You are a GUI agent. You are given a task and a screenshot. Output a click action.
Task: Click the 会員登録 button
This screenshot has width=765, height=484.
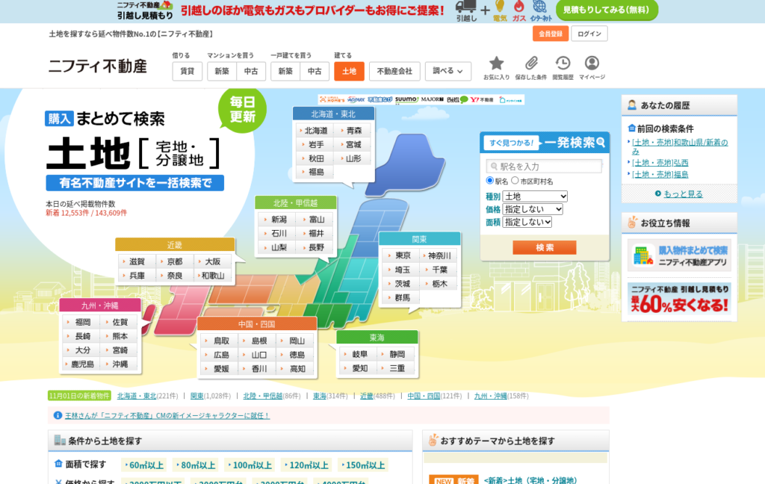tap(551, 34)
